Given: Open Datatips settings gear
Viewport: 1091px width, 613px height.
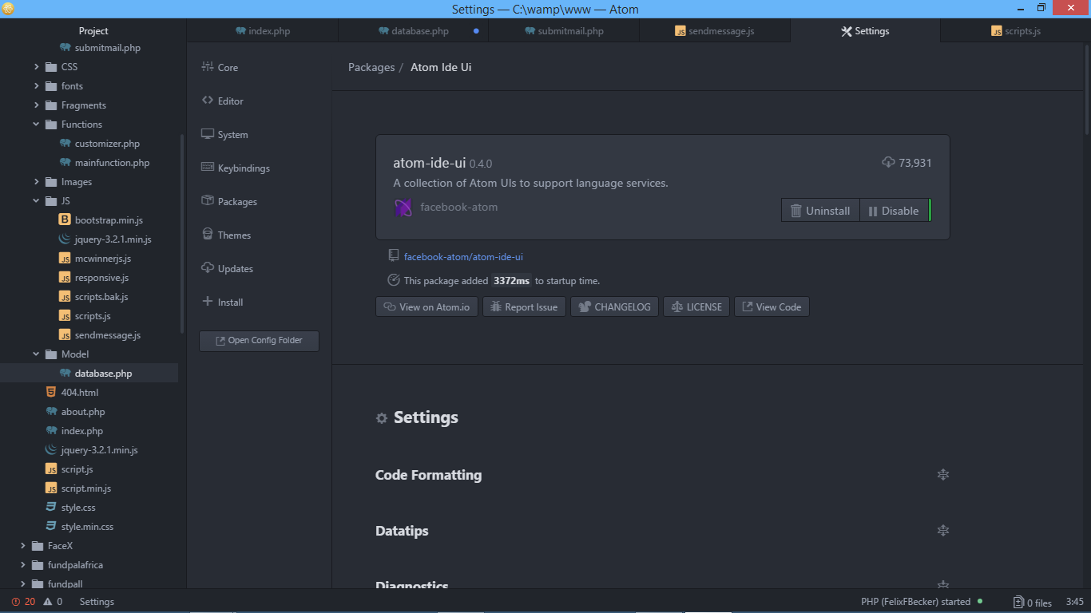Looking at the screenshot, I should click(943, 530).
